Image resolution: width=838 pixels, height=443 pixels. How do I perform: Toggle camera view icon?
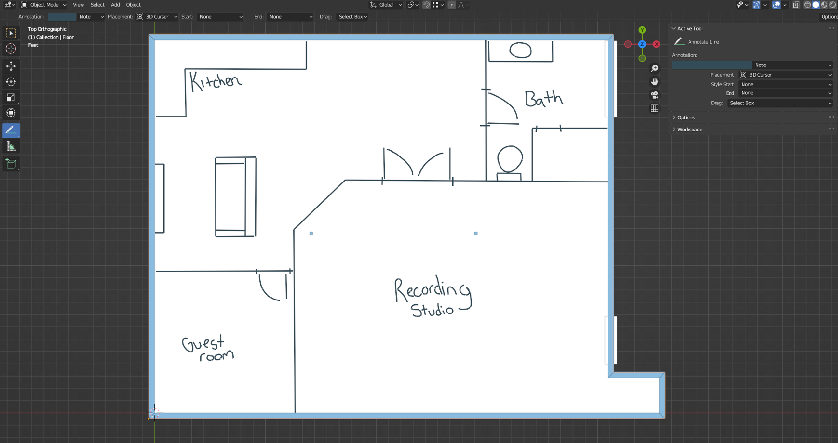pyautogui.click(x=654, y=95)
